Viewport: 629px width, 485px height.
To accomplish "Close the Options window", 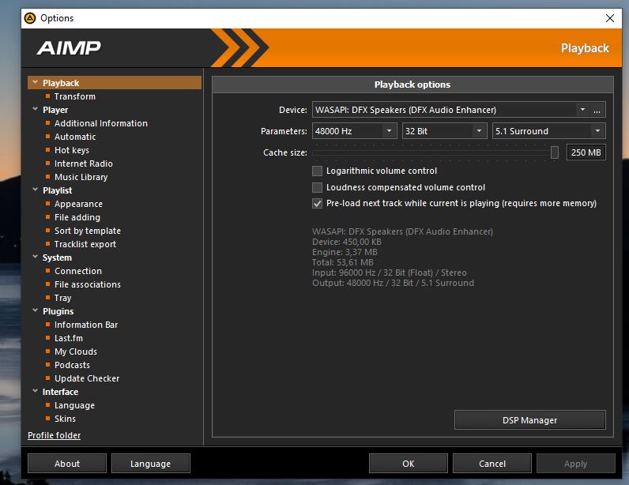I will click(x=610, y=18).
